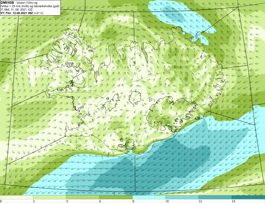Click the legend label '14'
265x203 pixels.
click(x=233, y=201)
